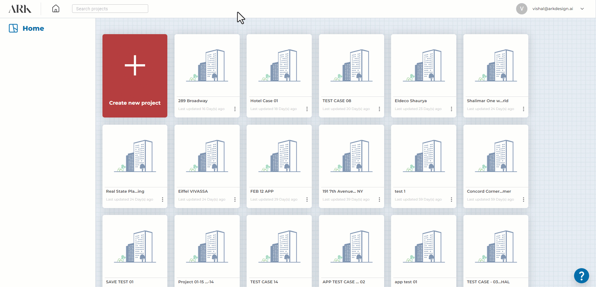Open options menu for 289 Broadway

pyautogui.click(x=235, y=109)
